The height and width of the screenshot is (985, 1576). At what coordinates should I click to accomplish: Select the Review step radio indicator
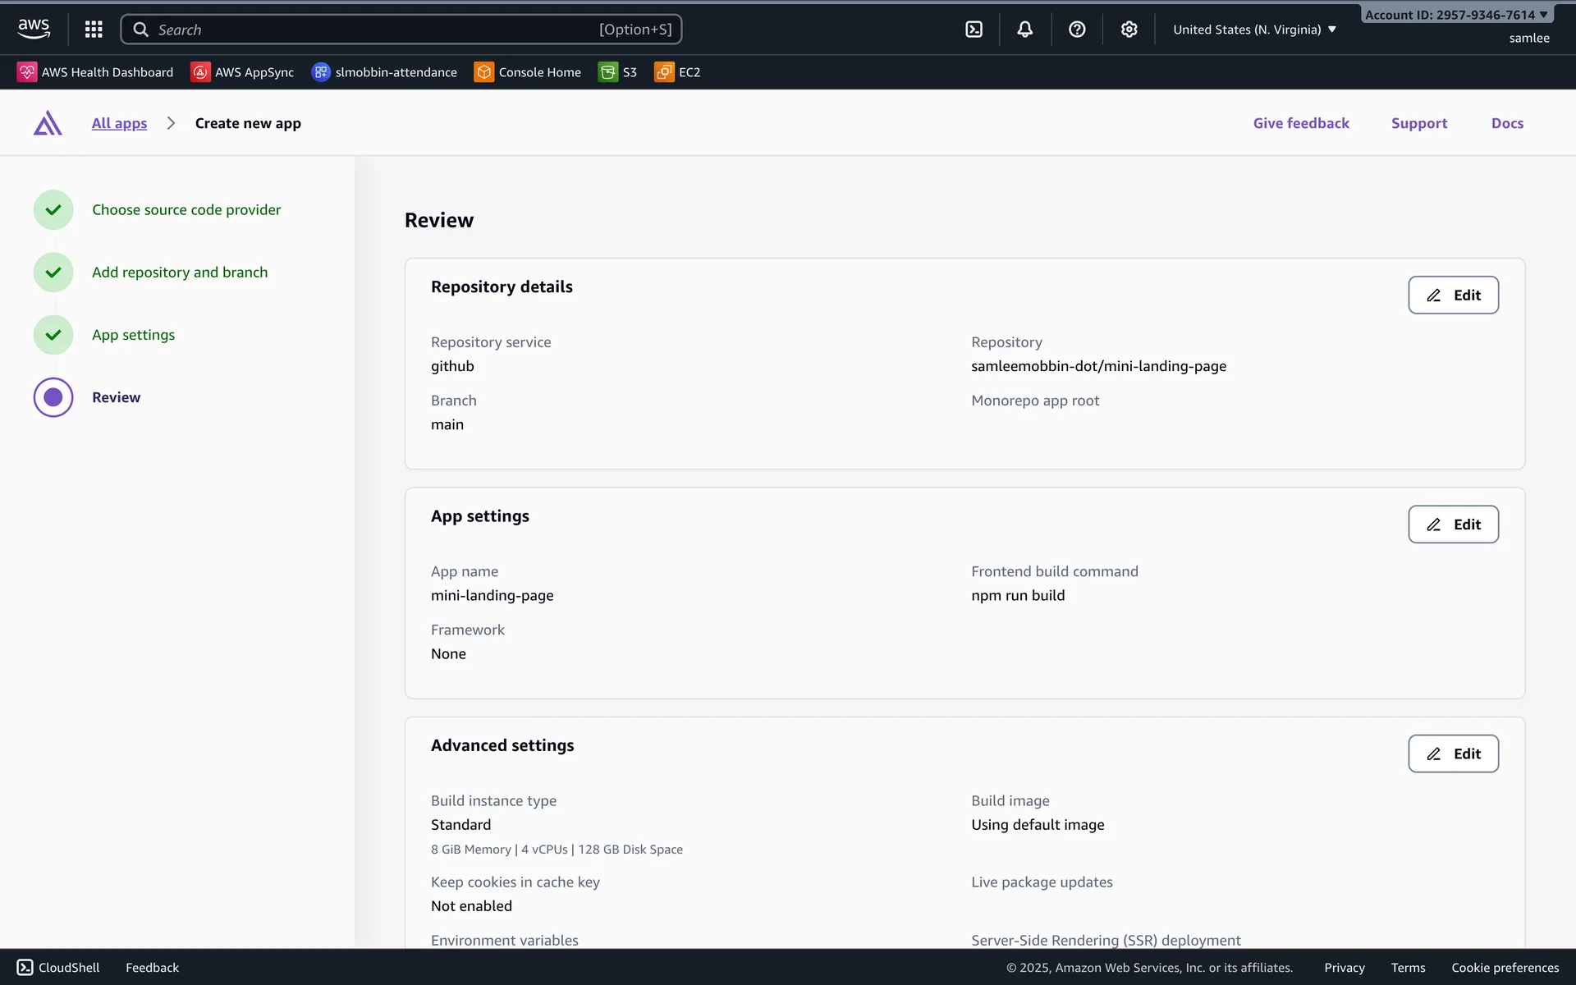tap(53, 397)
